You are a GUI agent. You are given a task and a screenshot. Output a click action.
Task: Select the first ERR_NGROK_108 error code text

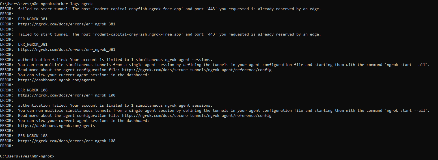pyautogui.click(x=33, y=90)
